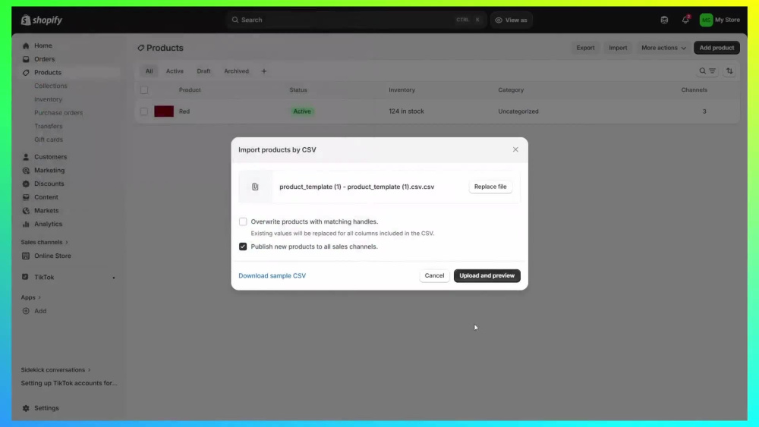Click the Channels column header
The width and height of the screenshot is (759, 427).
(x=694, y=90)
